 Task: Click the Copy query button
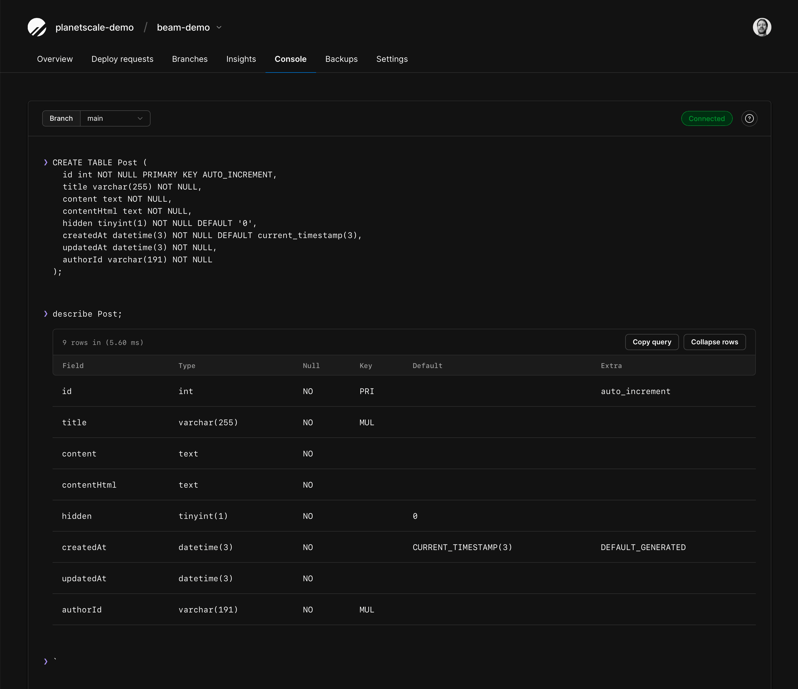coord(652,341)
